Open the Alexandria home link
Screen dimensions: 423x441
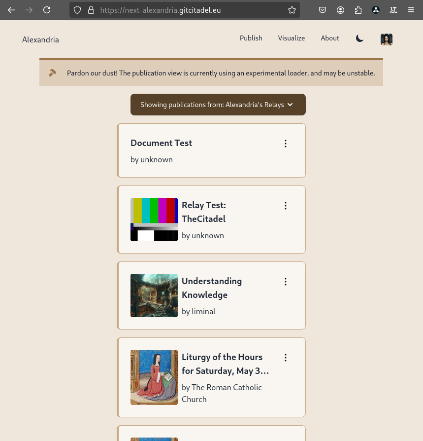click(40, 39)
